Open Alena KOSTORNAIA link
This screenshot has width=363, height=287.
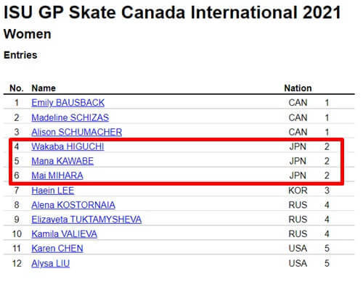tap(73, 205)
